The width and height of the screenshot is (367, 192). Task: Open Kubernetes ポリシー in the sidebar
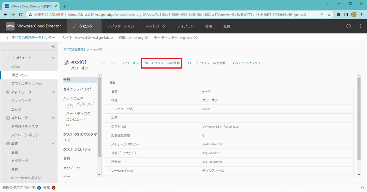pyautogui.click(x=28, y=178)
